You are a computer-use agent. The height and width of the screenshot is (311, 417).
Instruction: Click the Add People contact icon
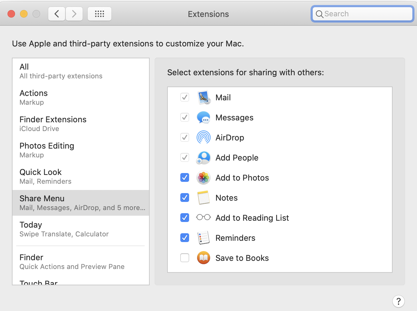(203, 158)
